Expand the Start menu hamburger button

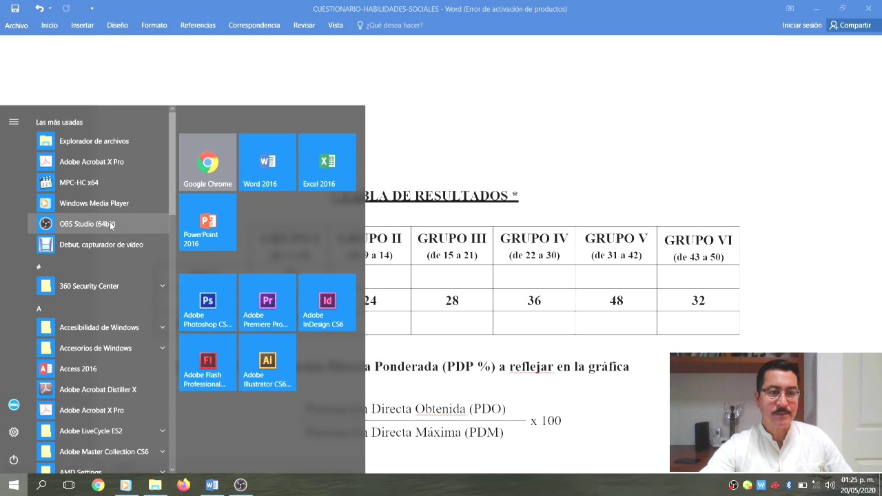(x=14, y=122)
